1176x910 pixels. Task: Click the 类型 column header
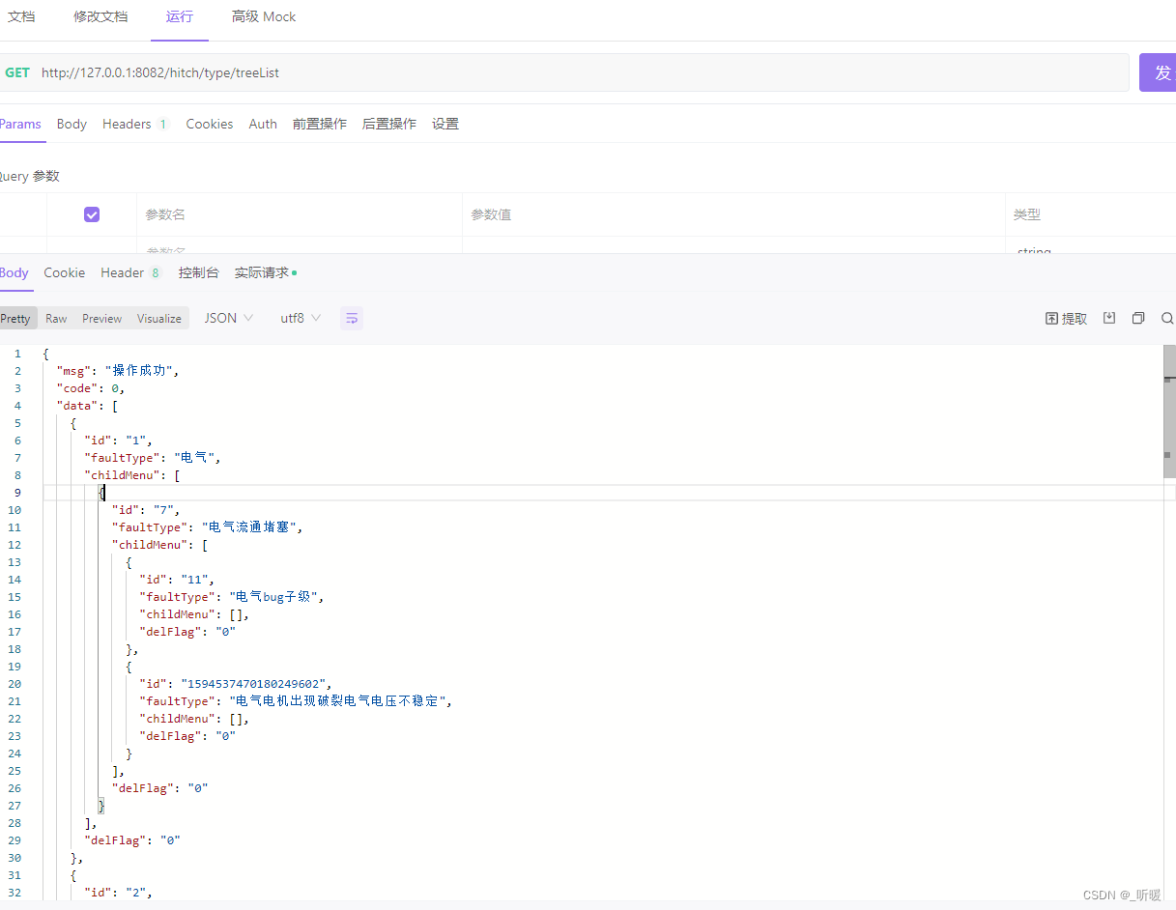[x=1027, y=214]
